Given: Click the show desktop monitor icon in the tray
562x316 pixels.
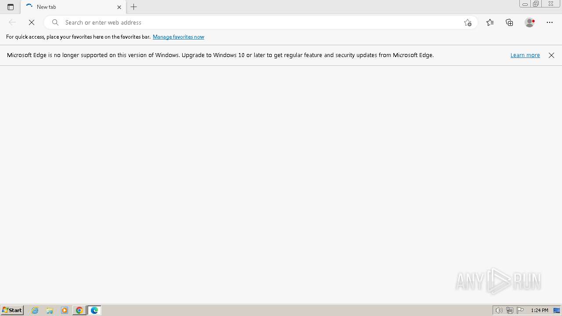Looking at the screenshot, I should tap(557, 310).
